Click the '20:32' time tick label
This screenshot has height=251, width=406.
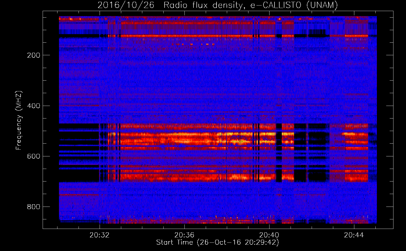coord(100,235)
